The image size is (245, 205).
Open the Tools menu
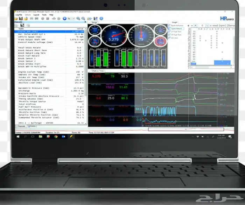pos(44,15)
